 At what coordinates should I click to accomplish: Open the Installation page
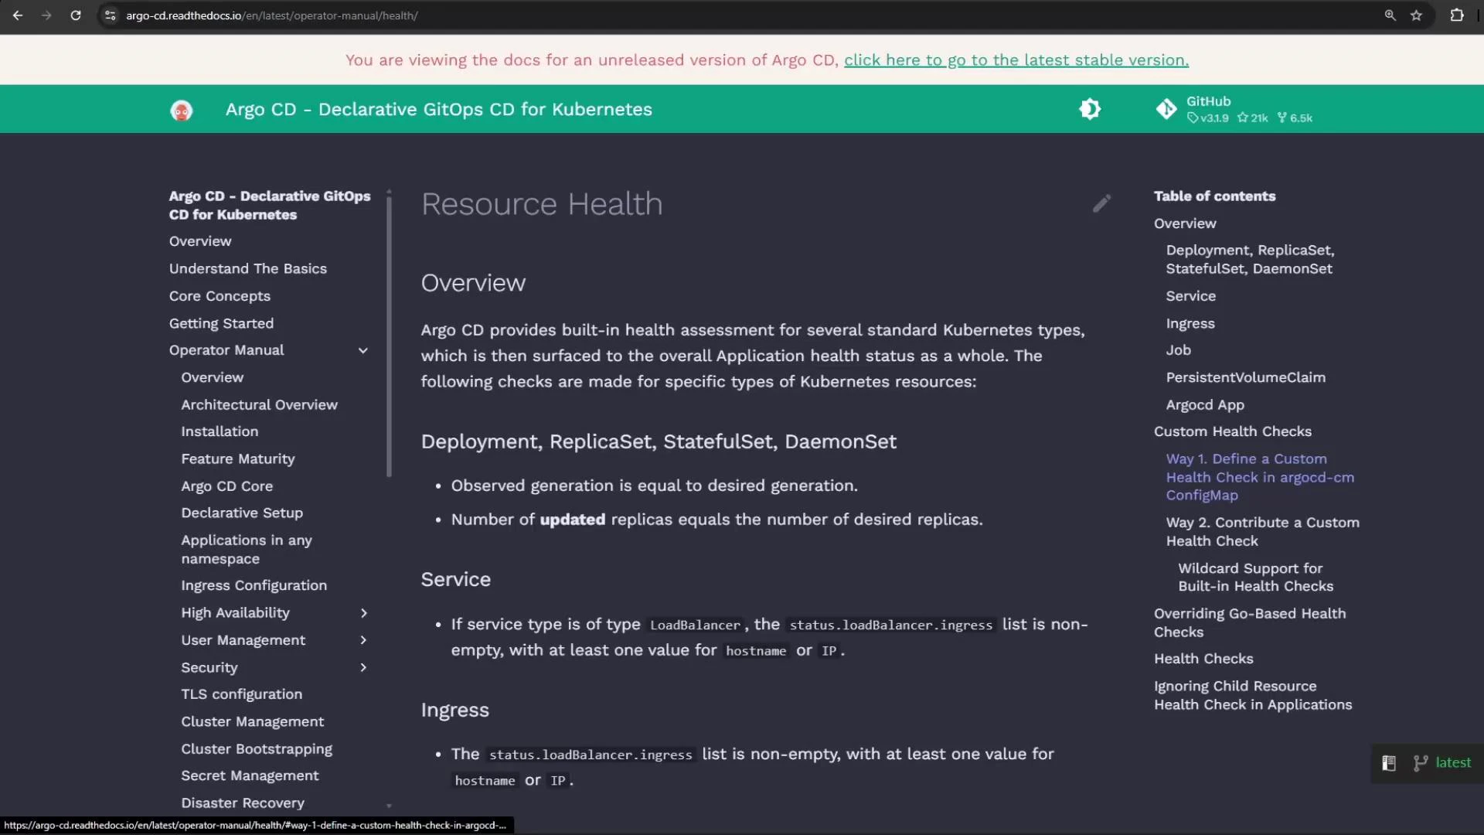220,431
